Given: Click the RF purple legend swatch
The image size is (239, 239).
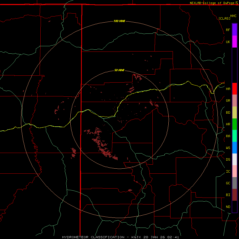Looking at the screenshot, I should [x=234, y=29].
